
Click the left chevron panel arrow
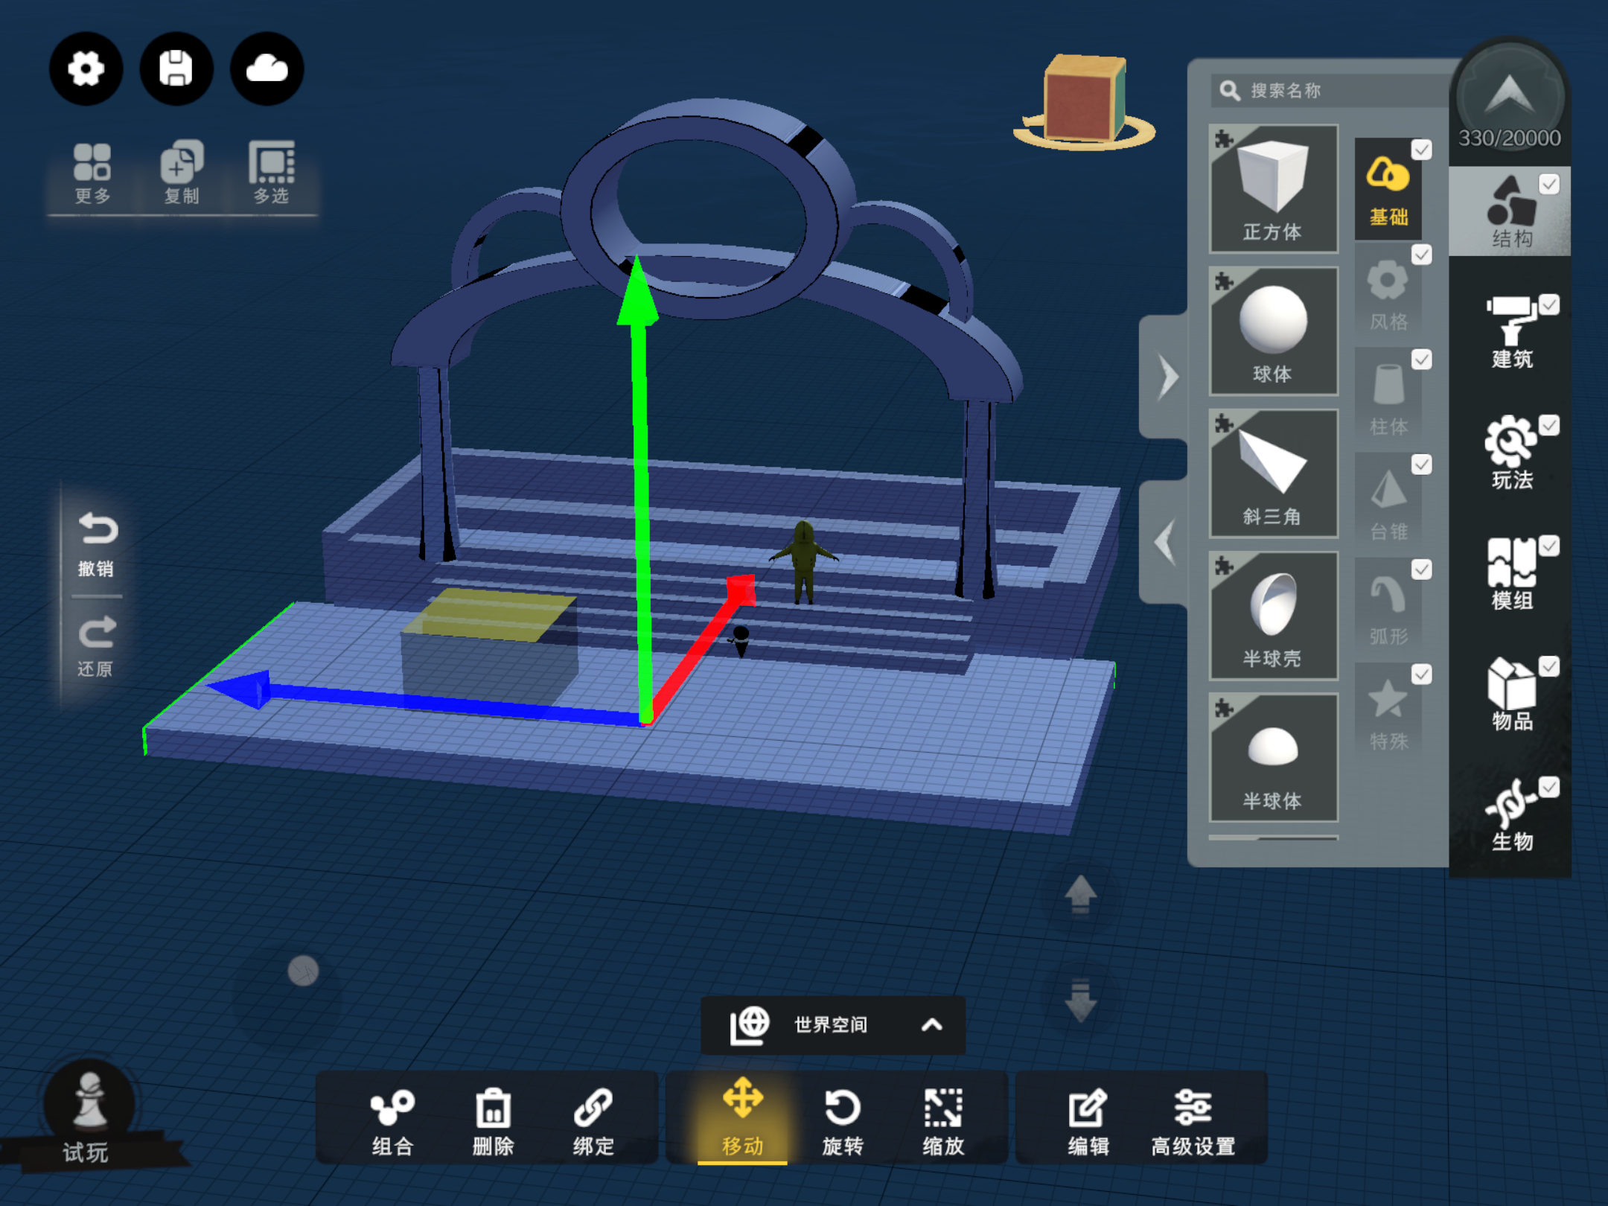coord(1166,541)
